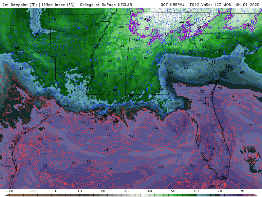Click the "2m Dewpoint (°F)" title text
Image resolution: width=262 pixels, height=197 pixels.
point(20,5)
